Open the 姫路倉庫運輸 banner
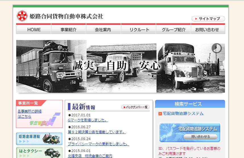This screenshot has width=244, height=158. coord(39,138)
